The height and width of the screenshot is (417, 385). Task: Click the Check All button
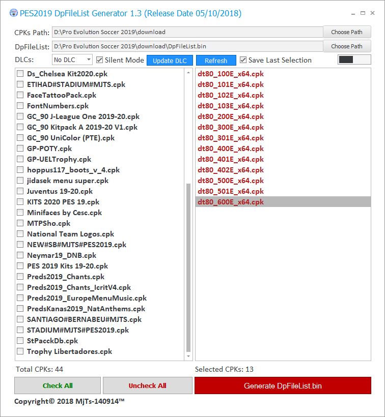click(x=58, y=385)
